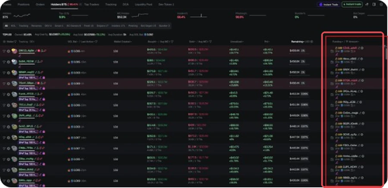Open wallet address 33tq in holders list
Viewport: 388px width, 188px height.
tap(26, 159)
